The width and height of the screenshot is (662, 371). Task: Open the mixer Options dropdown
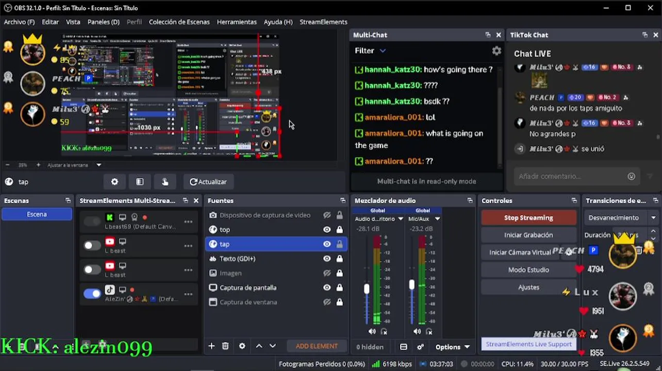(x=453, y=347)
